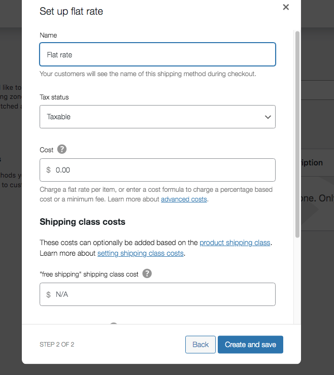Close the Set up flat rate dialog
Image resolution: width=334 pixels, height=375 pixels.
(x=286, y=7)
